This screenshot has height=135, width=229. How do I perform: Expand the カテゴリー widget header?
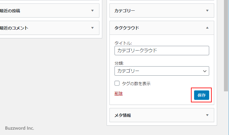click(157, 11)
